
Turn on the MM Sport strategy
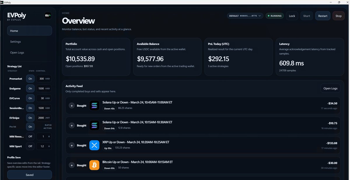click(30, 146)
